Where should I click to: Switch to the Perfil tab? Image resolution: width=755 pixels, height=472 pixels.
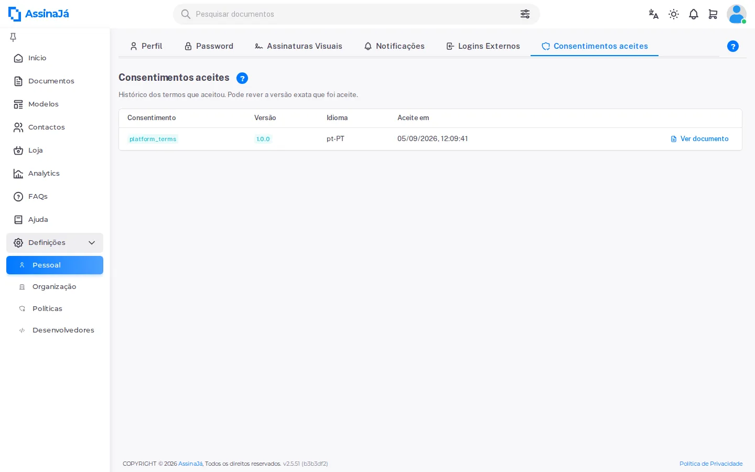[x=146, y=46]
